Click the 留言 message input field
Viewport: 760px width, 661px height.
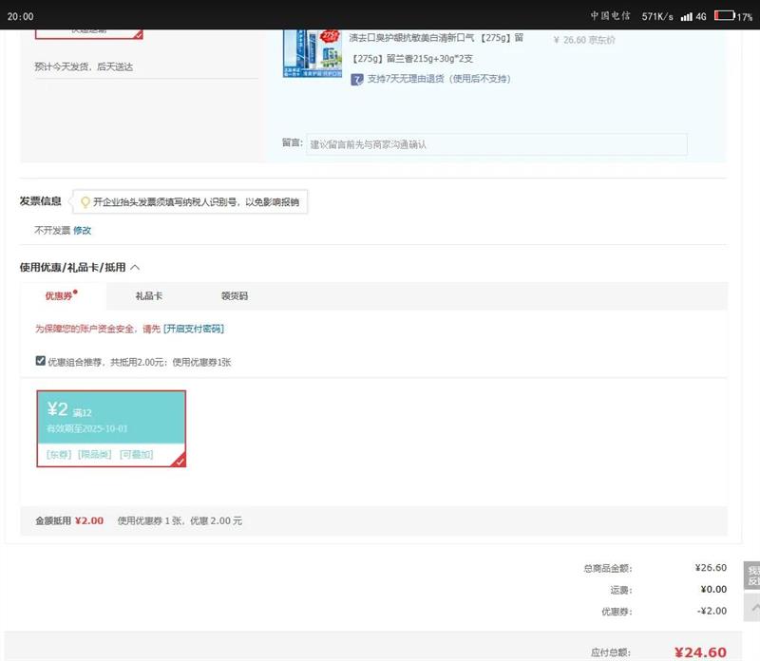[496, 144]
